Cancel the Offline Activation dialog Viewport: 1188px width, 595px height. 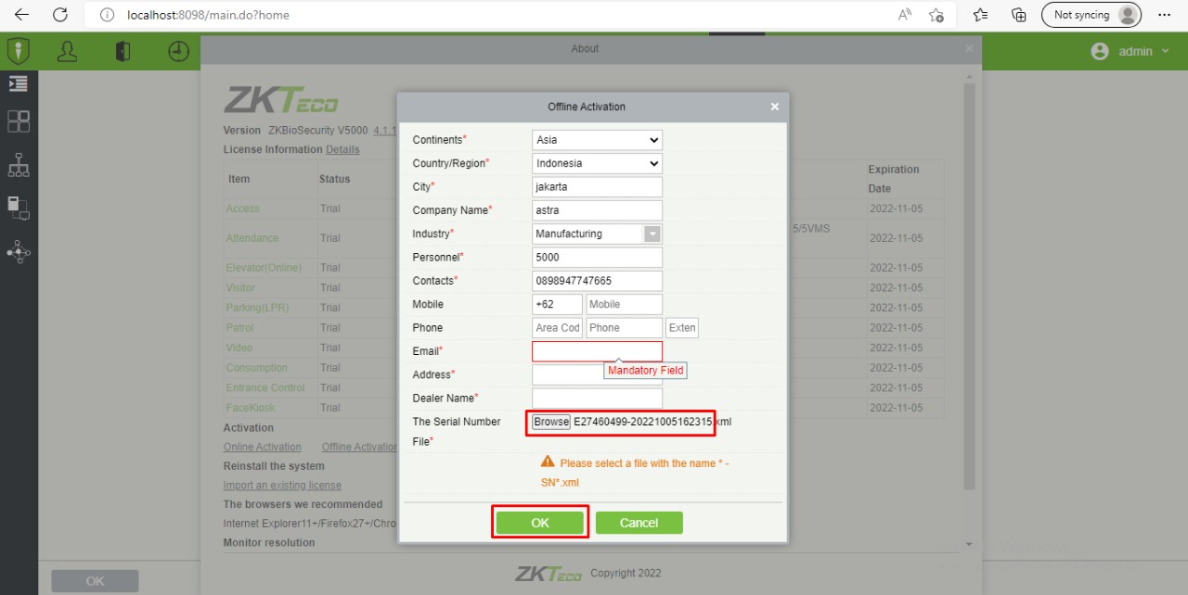pyautogui.click(x=639, y=523)
